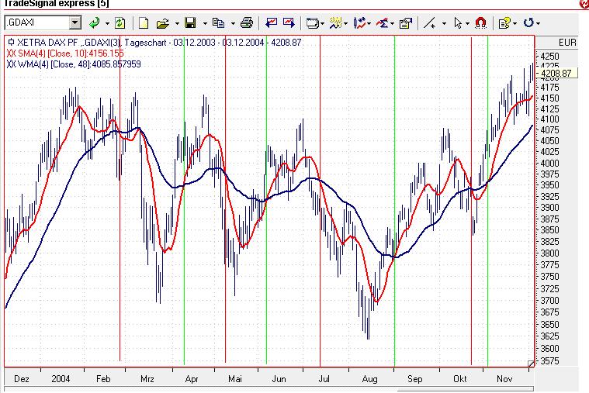Expand the dropdown beside the go arrow
This screenshot has height=393, width=589.
pos(107,23)
